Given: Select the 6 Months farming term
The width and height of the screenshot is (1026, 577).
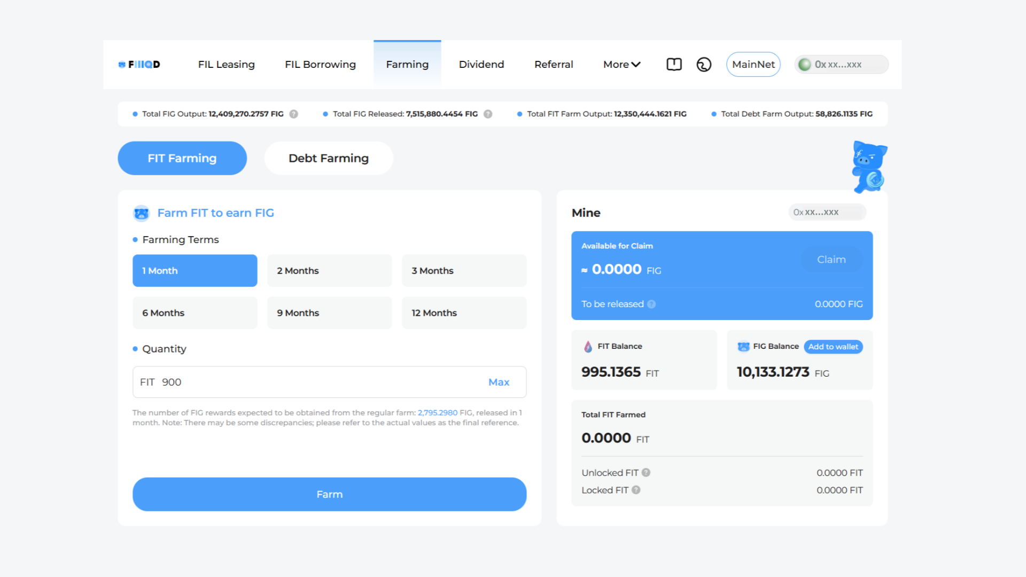Looking at the screenshot, I should coord(195,313).
